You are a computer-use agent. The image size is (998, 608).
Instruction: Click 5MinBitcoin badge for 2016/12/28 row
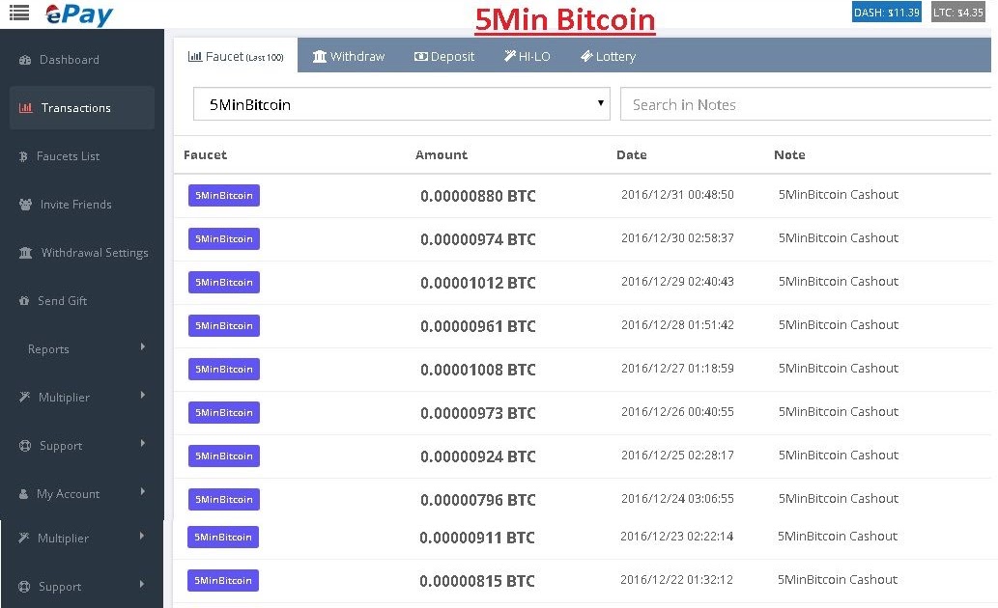coord(224,325)
